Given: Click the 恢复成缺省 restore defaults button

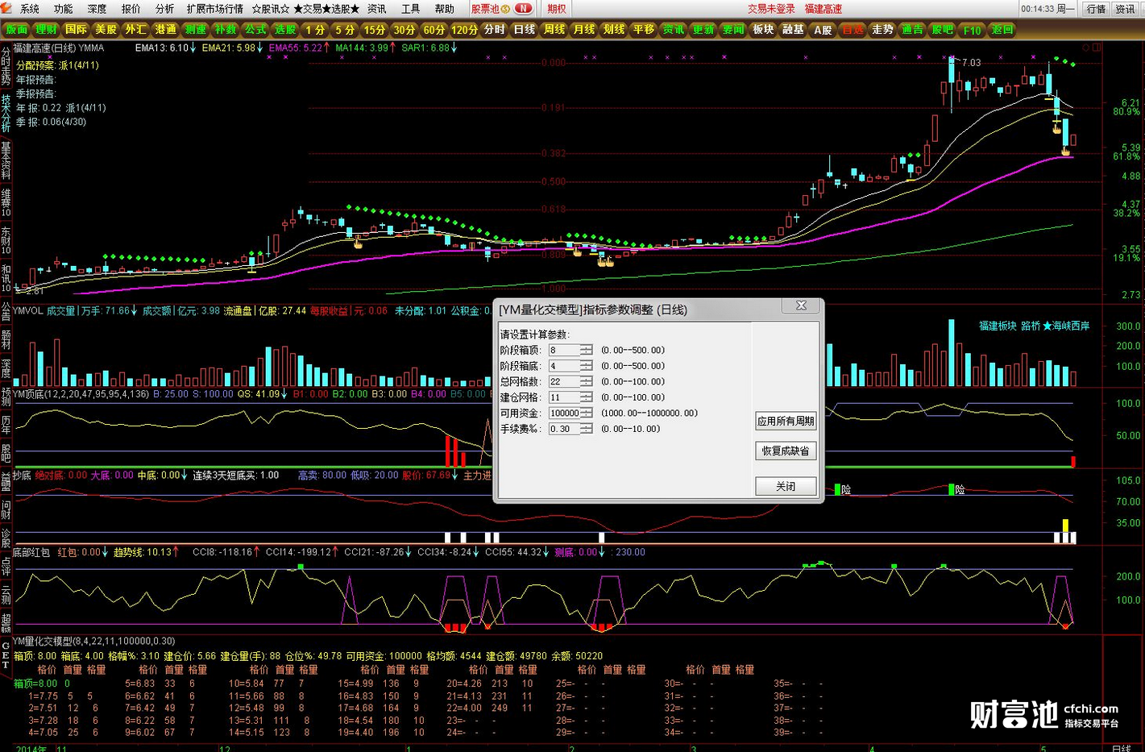Looking at the screenshot, I should tap(786, 451).
